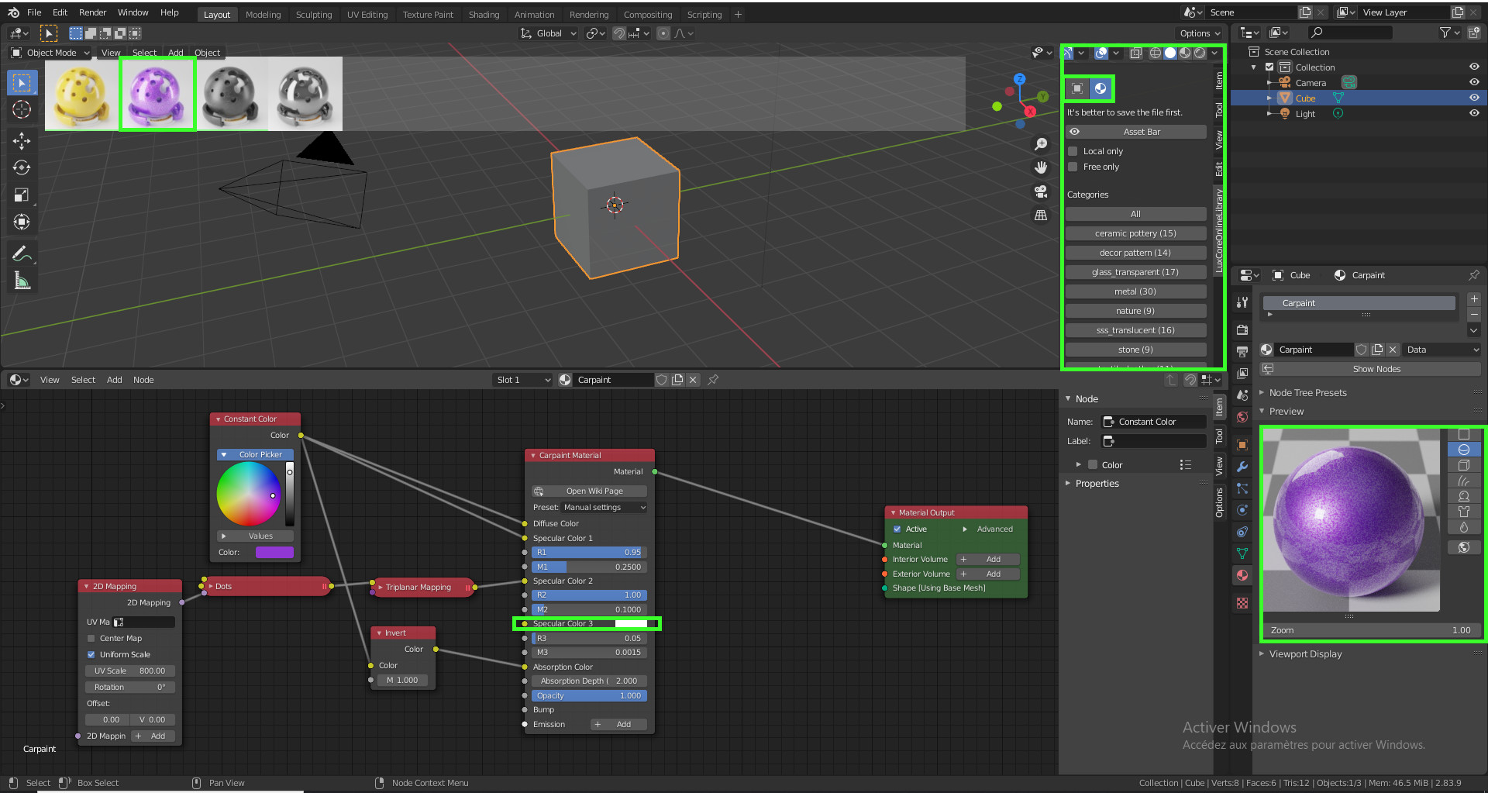Click the Open Wiki Page button
1488x793 pixels.
[x=589, y=491]
